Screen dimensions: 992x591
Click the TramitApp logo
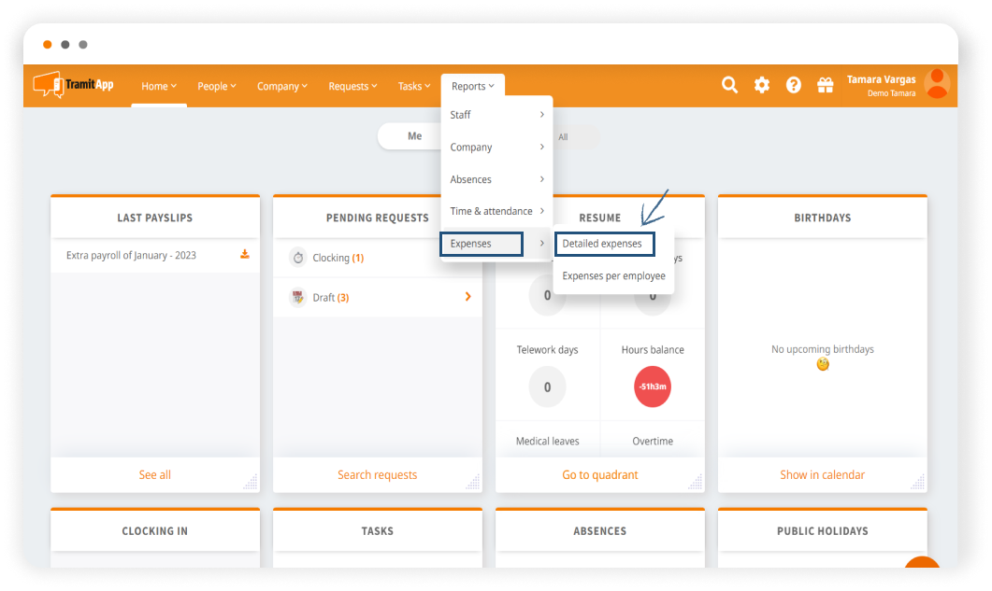pos(74,85)
